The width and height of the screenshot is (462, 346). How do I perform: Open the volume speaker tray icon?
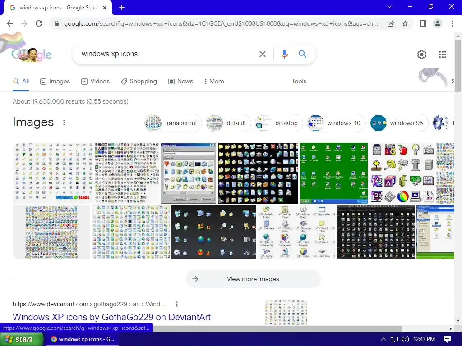pos(405,339)
